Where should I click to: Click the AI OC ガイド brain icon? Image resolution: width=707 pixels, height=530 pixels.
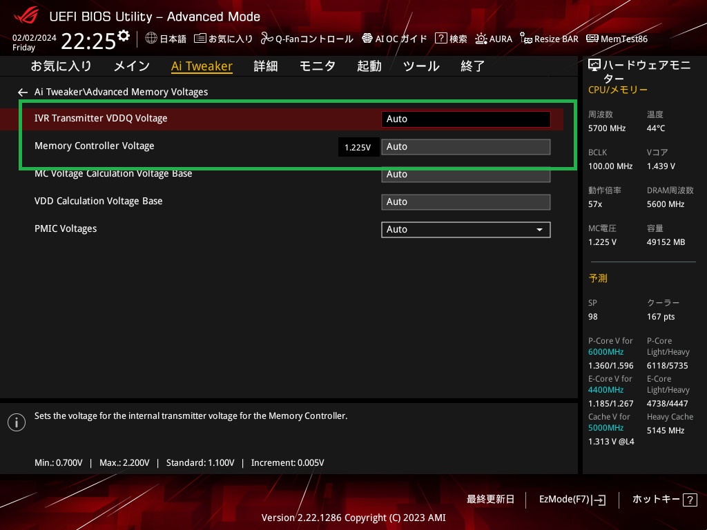click(367, 39)
